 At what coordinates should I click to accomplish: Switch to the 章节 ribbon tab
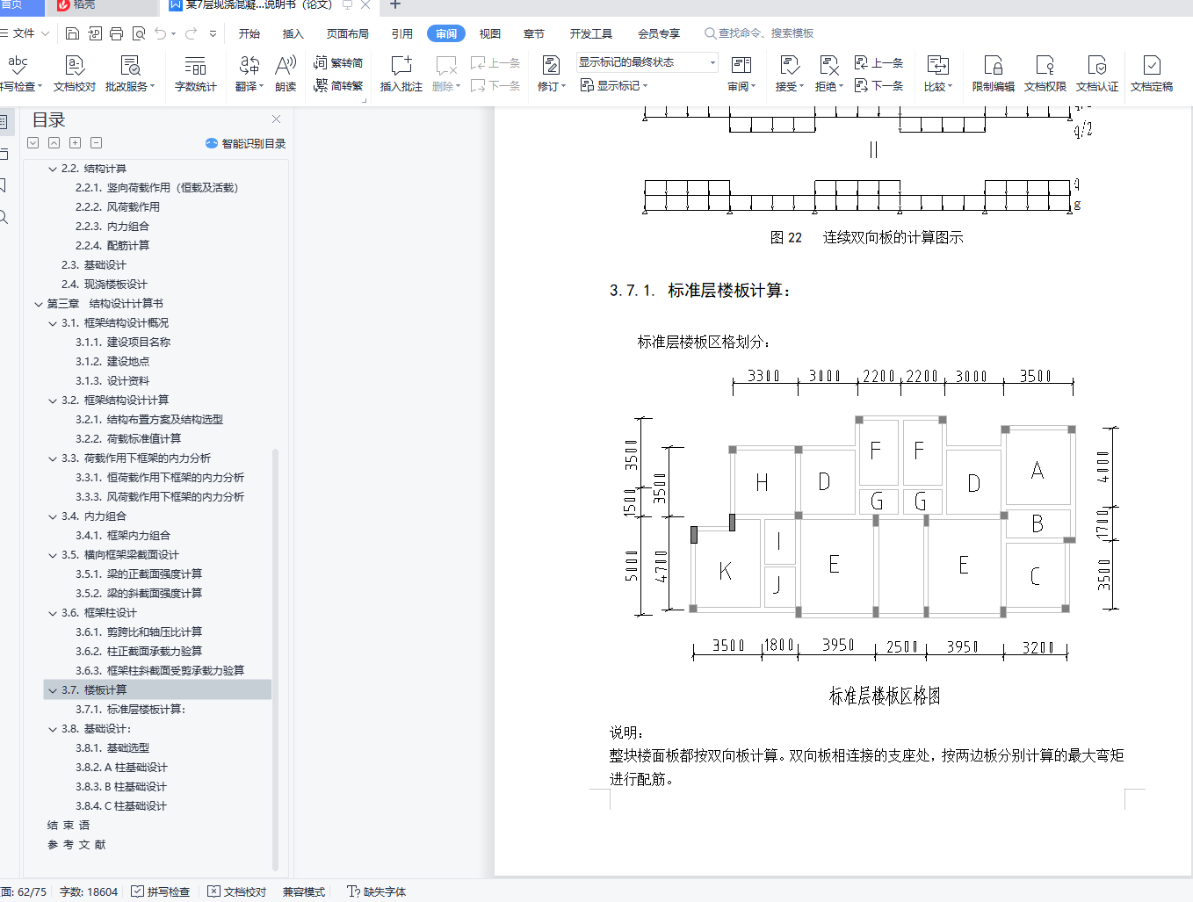point(533,33)
